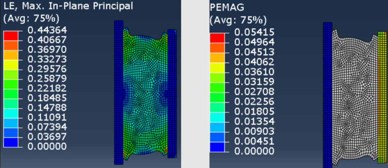Click the LE legend value 0.18485
Viewport: 388px width, 168px height.
pos(47,98)
